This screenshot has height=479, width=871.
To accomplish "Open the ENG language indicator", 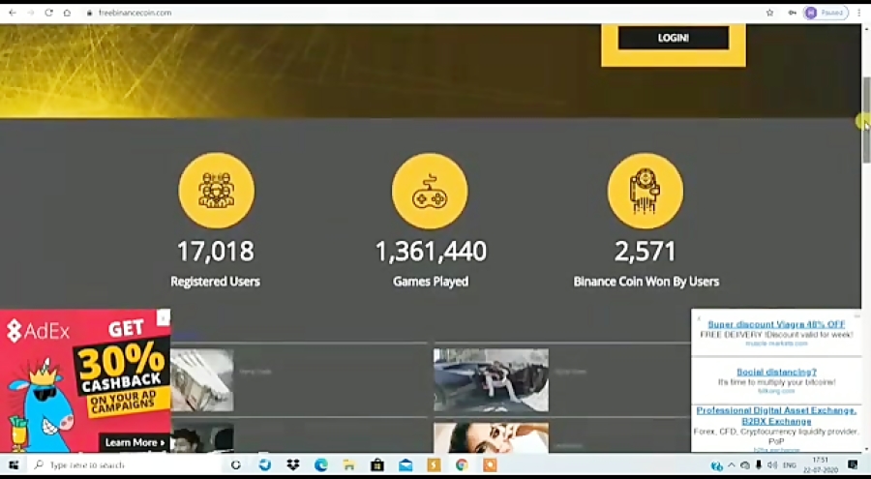I will point(790,465).
